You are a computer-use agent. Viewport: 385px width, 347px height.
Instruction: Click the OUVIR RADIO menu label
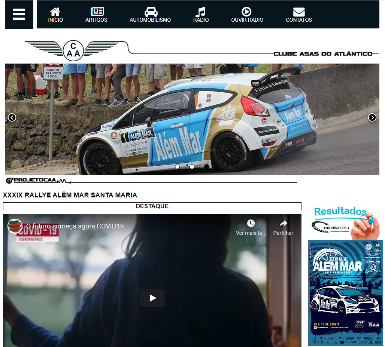point(247,20)
